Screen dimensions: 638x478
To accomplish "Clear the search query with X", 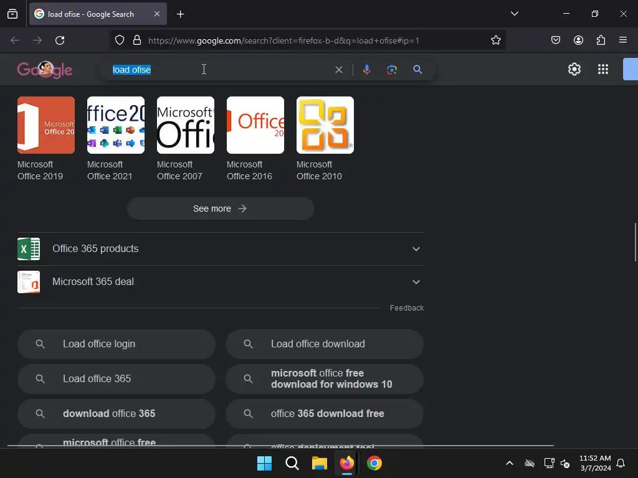I will click(x=338, y=70).
